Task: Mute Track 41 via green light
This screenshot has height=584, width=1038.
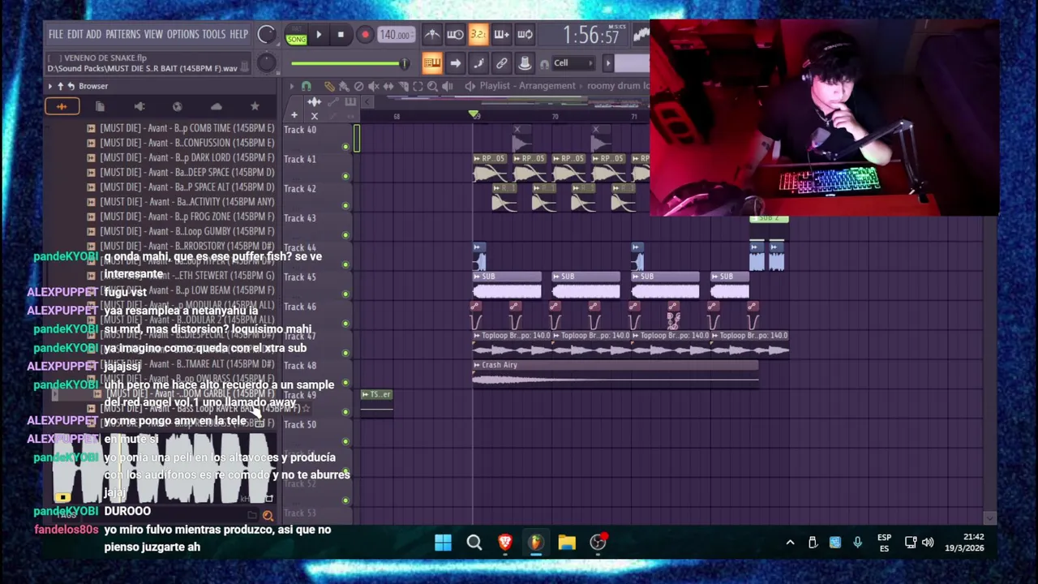Action: click(345, 175)
